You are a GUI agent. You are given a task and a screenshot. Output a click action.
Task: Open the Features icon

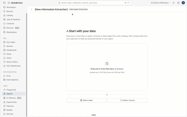[4, 106]
